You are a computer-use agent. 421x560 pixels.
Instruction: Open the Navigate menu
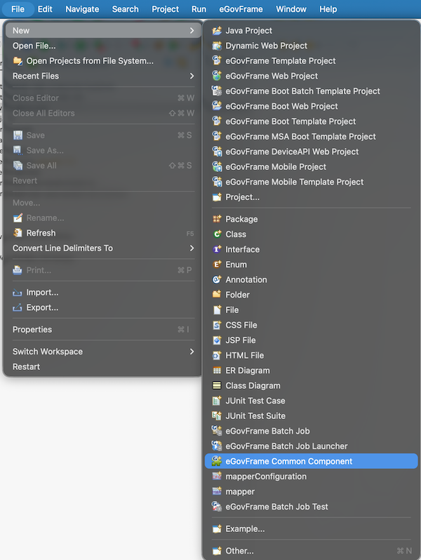tap(82, 9)
